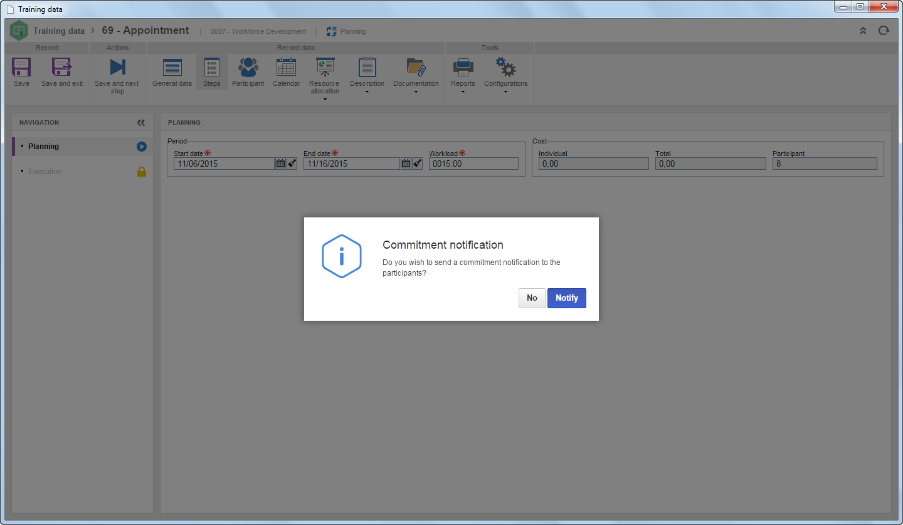Image resolution: width=903 pixels, height=525 pixels.
Task: Click No in Commitment notification dialog
Action: coord(532,298)
